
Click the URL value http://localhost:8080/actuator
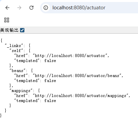[70, 56]
